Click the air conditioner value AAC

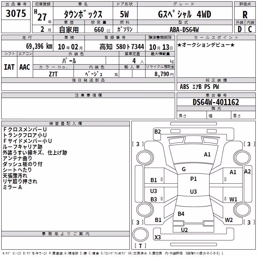tap(25, 67)
